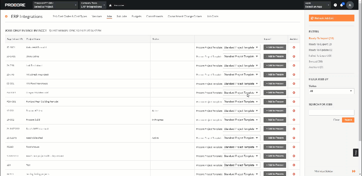Click the Refresh Job List button
This screenshot has width=362, height=176.
[x=331, y=18]
